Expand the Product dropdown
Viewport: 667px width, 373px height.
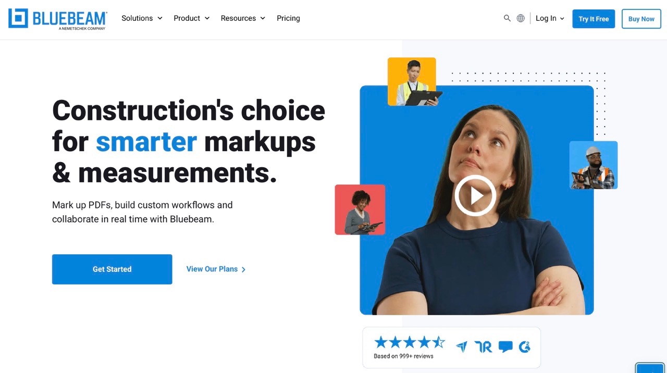coord(192,18)
